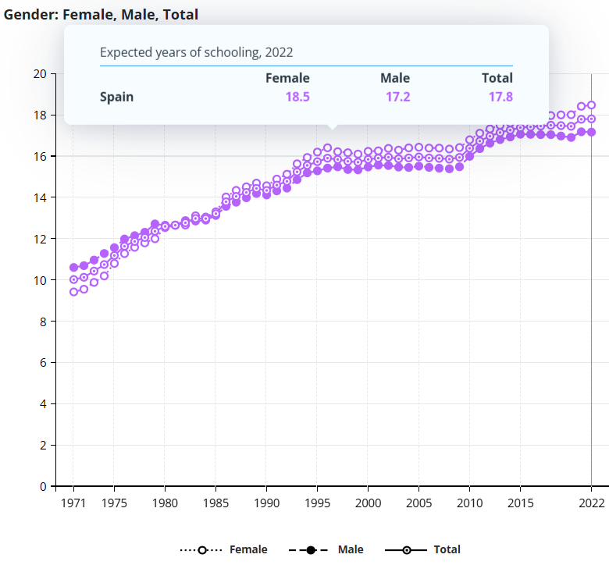Click the 1990 label on the x-axis
The width and height of the screenshot is (609, 565).
(x=266, y=503)
